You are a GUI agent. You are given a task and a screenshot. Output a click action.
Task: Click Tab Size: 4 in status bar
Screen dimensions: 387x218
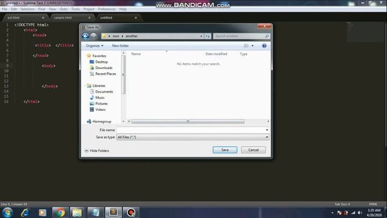pyautogui.click(x=342, y=204)
